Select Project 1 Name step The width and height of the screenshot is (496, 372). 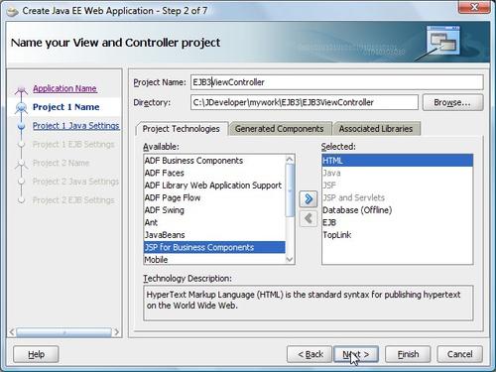[x=66, y=107]
